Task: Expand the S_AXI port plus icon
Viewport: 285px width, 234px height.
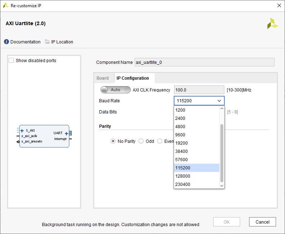Action: click(22, 131)
